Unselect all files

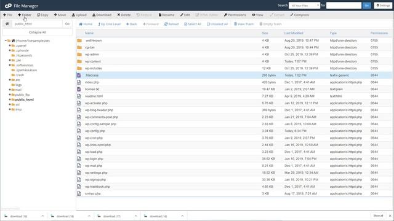click(217, 24)
